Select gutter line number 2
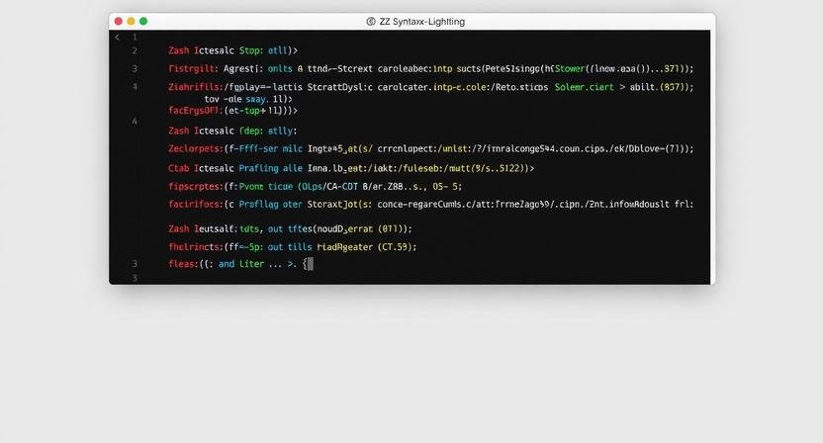The image size is (823, 443). coord(135,49)
